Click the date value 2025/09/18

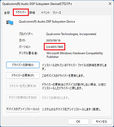pos(53,40)
